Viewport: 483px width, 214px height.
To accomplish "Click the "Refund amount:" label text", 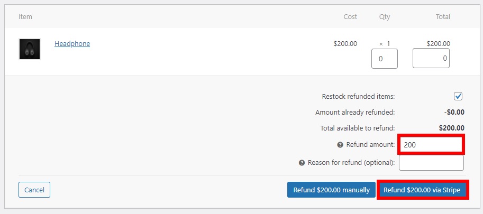I will coord(370,145).
